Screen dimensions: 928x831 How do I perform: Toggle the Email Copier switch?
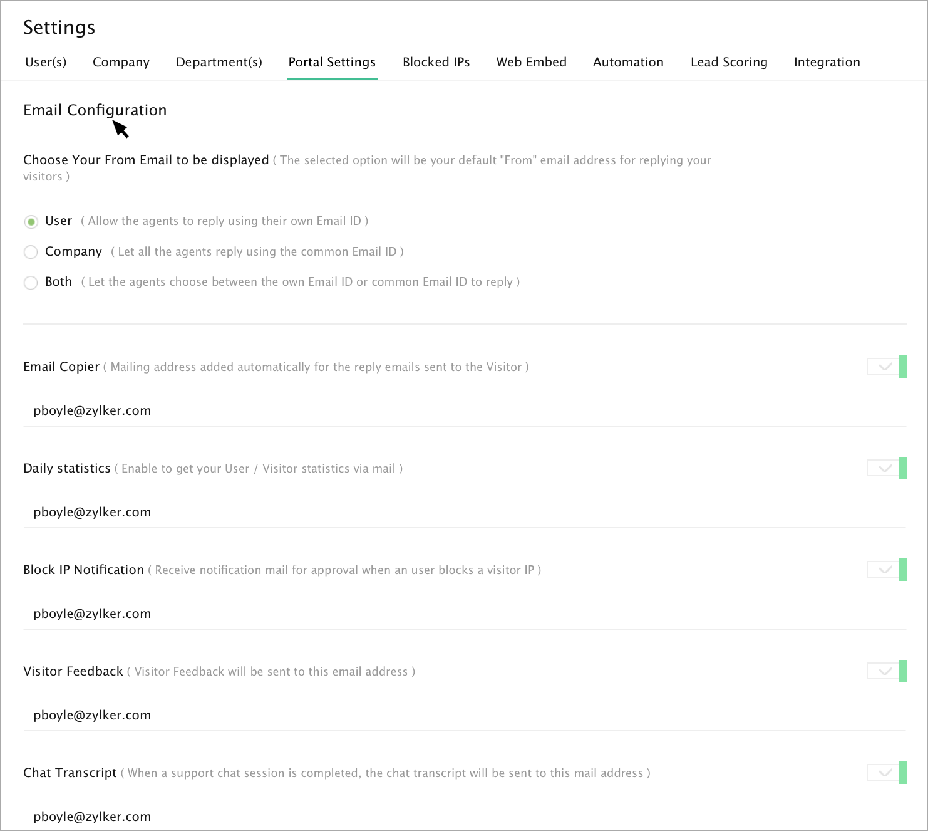(887, 367)
